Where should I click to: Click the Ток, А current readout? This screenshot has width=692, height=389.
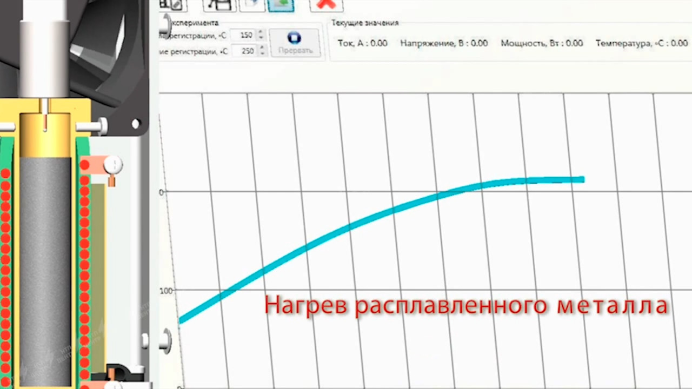(362, 43)
